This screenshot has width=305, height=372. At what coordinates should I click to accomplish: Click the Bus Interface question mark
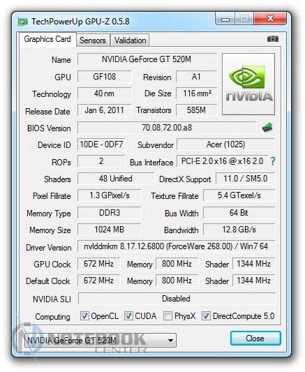273,161
